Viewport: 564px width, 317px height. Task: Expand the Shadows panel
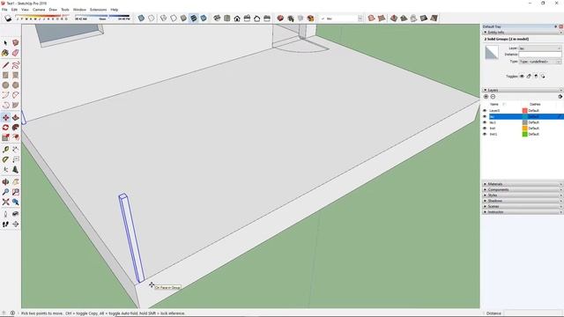pos(486,201)
